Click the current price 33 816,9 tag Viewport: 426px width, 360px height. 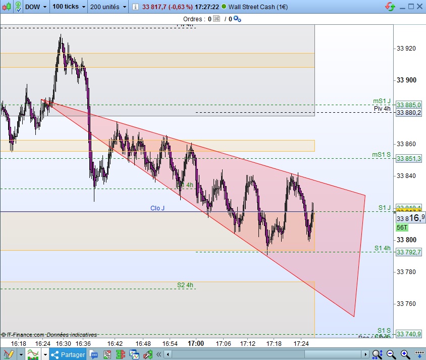pyautogui.click(x=410, y=218)
